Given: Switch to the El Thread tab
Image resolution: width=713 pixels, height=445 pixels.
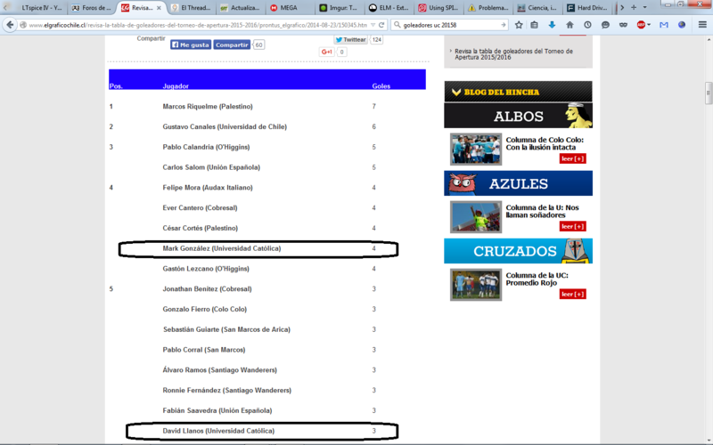Looking at the screenshot, I should (x=191, y=8).
